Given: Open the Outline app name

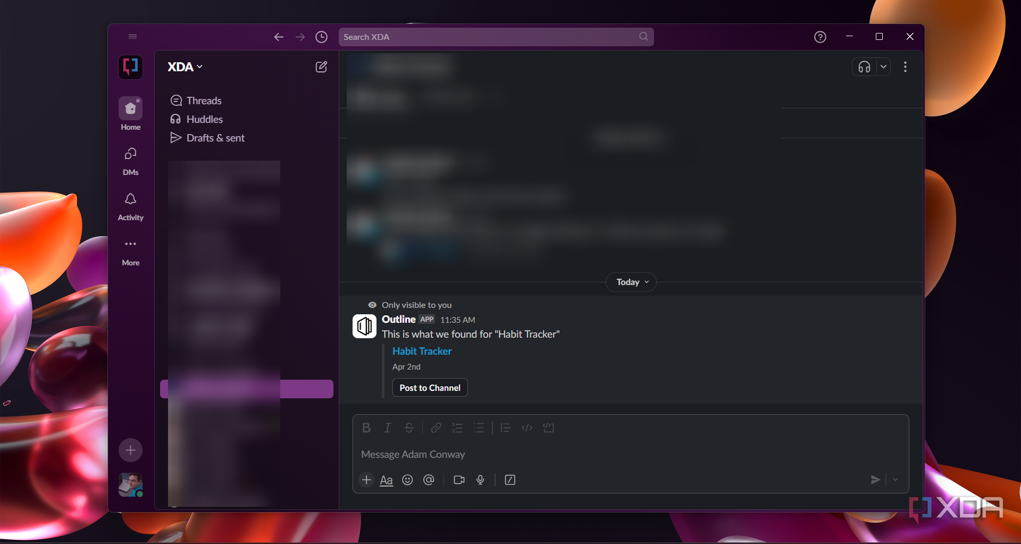Looking at the screenshot, I should tap(399, 319).
